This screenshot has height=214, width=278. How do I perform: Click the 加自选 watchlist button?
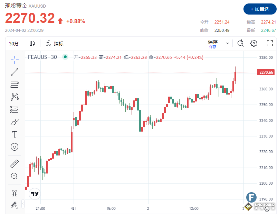pos(260,9)
